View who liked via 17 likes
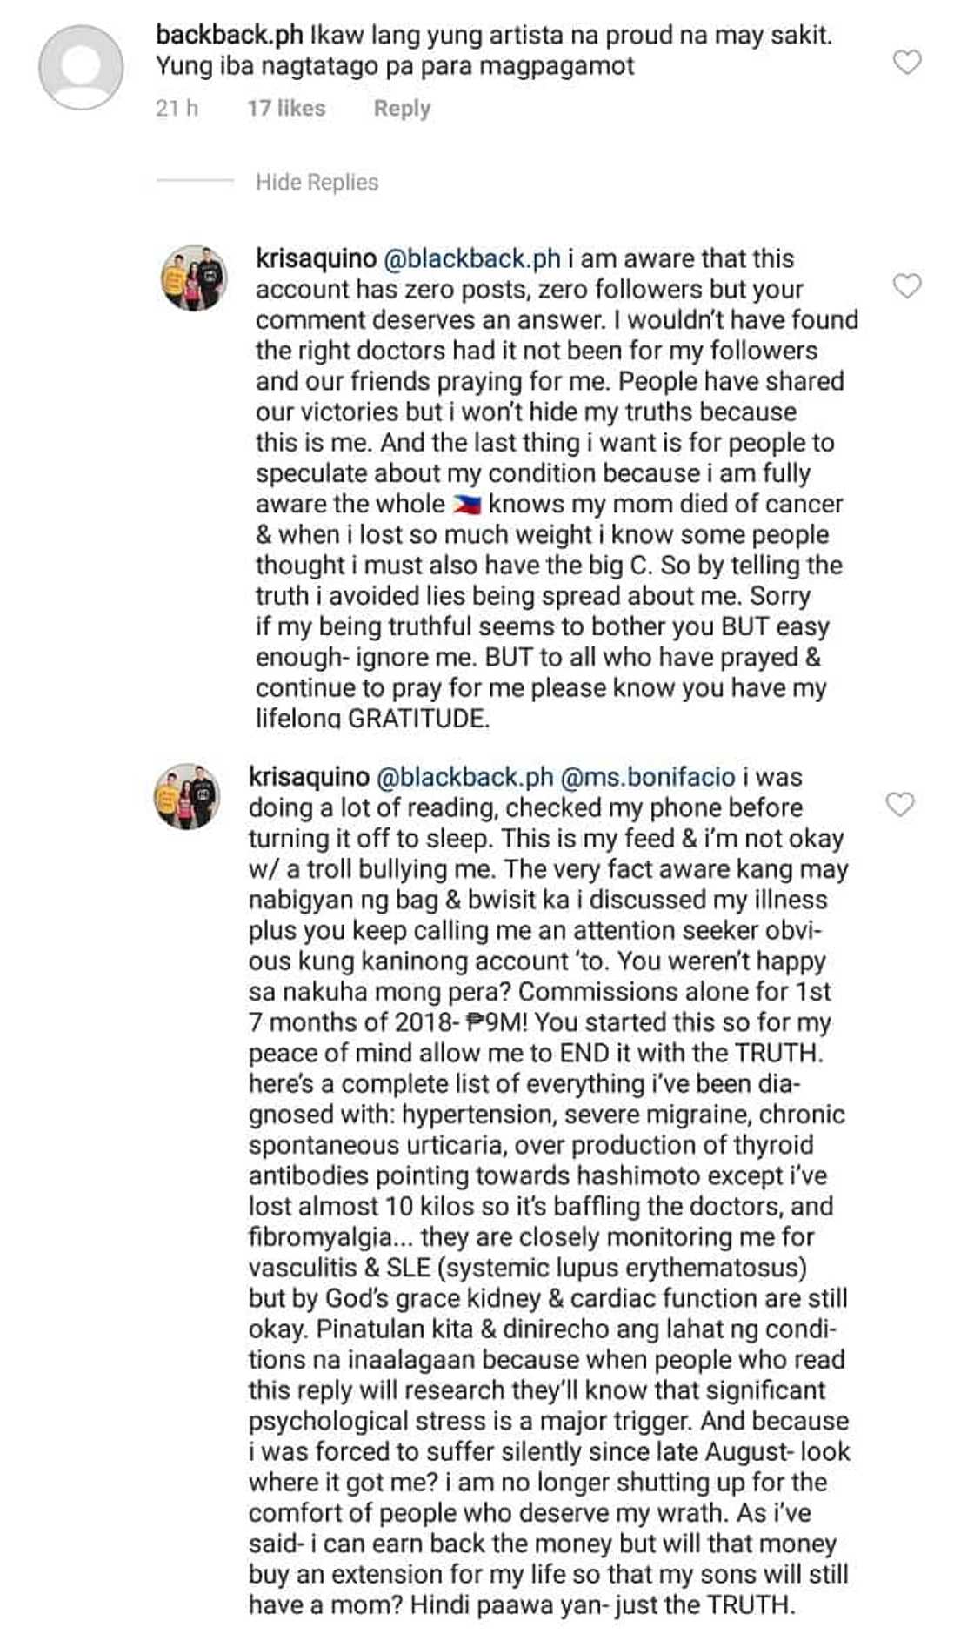The height and width of the screenshot is (1634, 974). pos(284,107)
